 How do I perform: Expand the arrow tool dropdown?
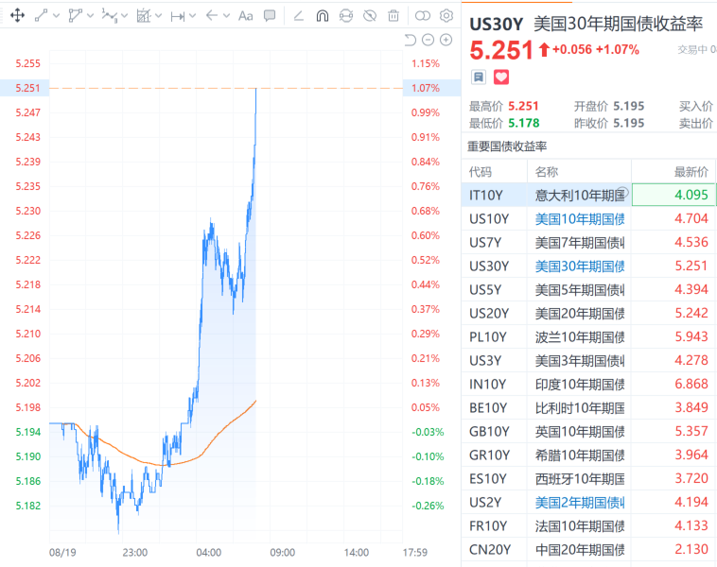click(226, 16)
